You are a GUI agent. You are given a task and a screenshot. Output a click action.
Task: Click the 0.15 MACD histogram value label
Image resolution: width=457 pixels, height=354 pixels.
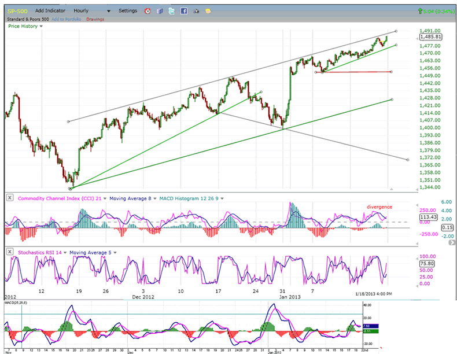(447, 227)
